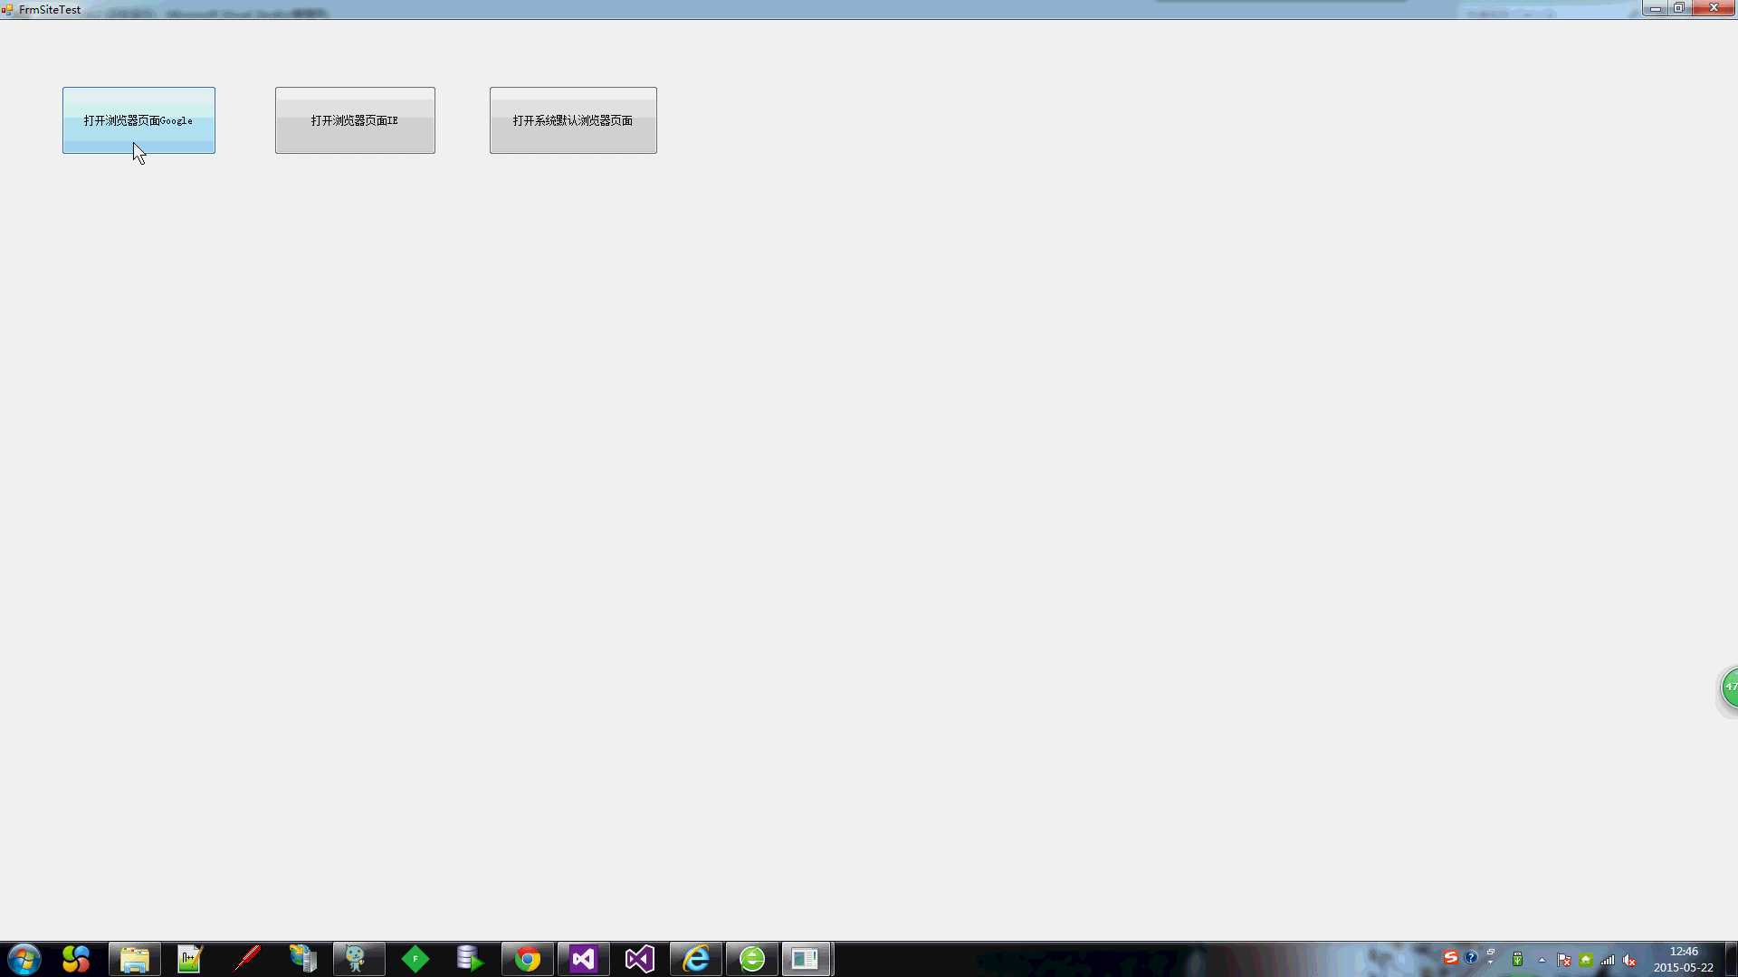The image size is (1738, 977).
Task: Click the FrmSiteTest title bar form icon
Action: [x=7, y=9]
